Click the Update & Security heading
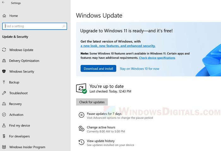 (15, 37)
